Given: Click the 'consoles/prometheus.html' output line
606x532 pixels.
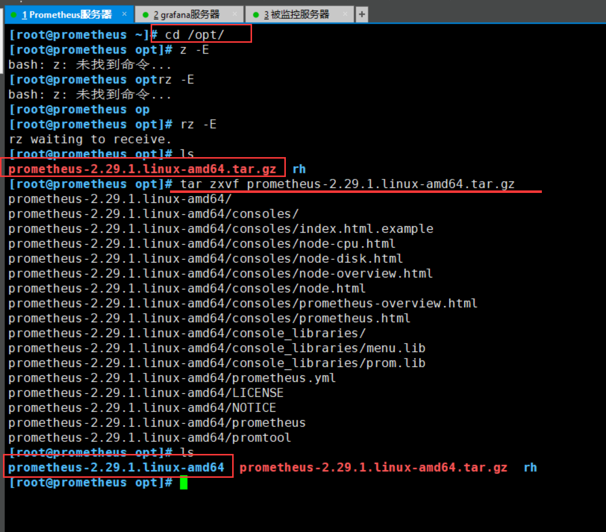Looking at the screenshot, I should click(x=209, y=318).
